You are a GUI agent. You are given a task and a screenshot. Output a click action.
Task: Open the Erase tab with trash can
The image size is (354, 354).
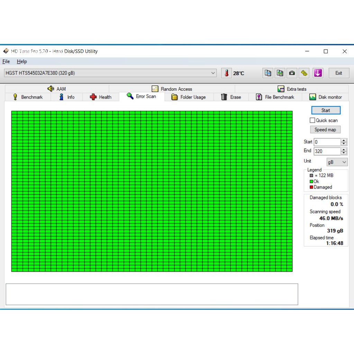231,97
